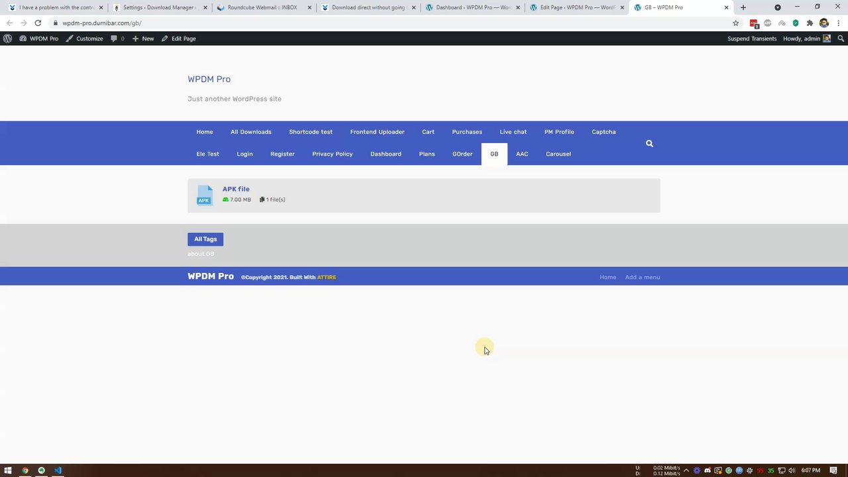Open Windows notification center
Image resolution: width=848 pixels, height=477 pixels.
click(833, 470)
